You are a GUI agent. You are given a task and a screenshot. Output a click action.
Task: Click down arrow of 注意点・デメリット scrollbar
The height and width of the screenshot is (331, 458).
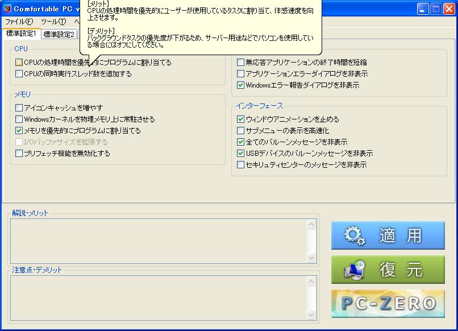pos(311,315)
